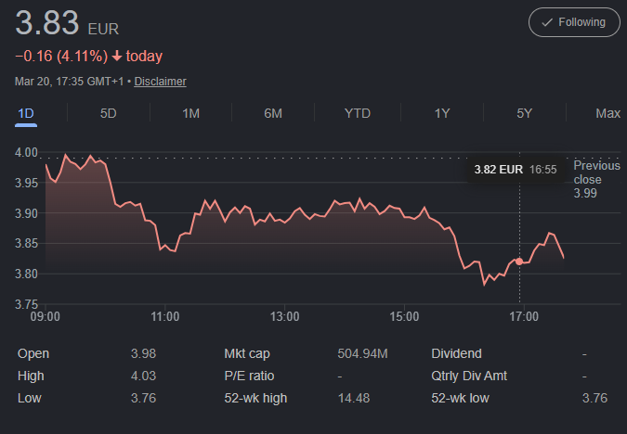This screenshot has width=627, height=434.
Task: Click the Open label
Action: click(x=33, y=353)
